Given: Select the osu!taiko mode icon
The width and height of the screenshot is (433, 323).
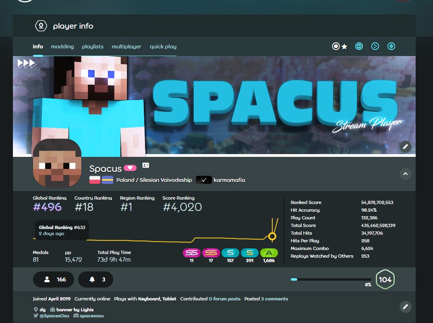Looking at the screenshot, I should 359,46.
